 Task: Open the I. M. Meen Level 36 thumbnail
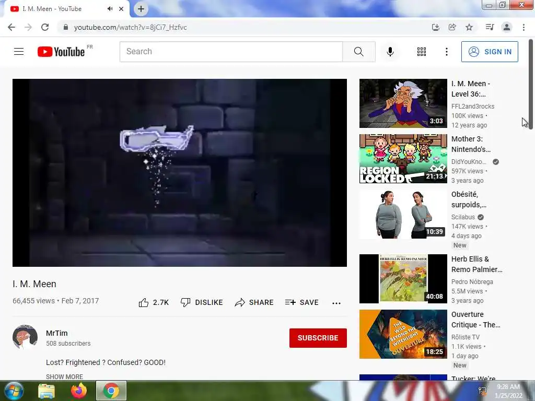403,103
